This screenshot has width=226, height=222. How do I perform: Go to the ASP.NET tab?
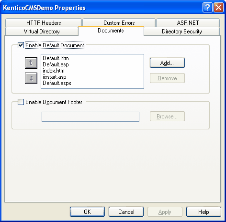click(x=188, y=23)
